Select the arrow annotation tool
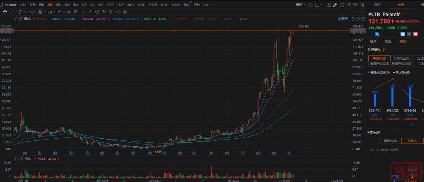 click(x=59, y=12)
